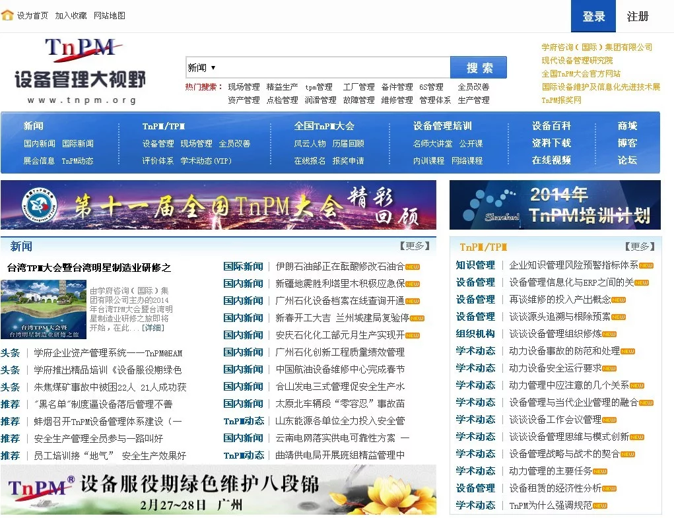Click the TnPM site logo
Viewport: 674px width, 518px height.
click(81, 71)
